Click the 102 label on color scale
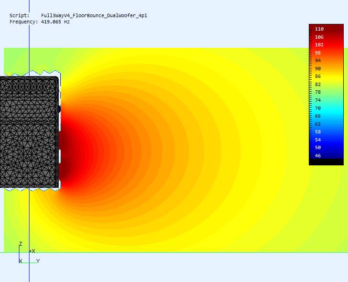Viewport: 348px width, 282px height. point(319,45)
